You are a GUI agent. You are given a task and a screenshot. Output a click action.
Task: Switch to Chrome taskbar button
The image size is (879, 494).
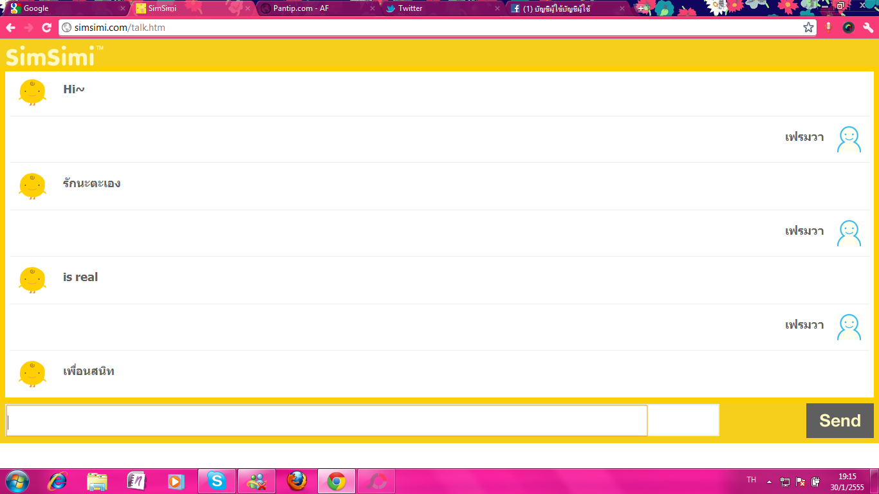coord(337,481)
